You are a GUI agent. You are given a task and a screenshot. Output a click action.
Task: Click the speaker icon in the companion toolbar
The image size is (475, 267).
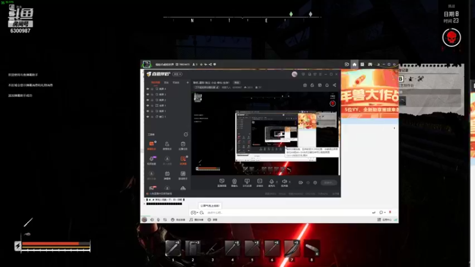[x=284, y=182]
